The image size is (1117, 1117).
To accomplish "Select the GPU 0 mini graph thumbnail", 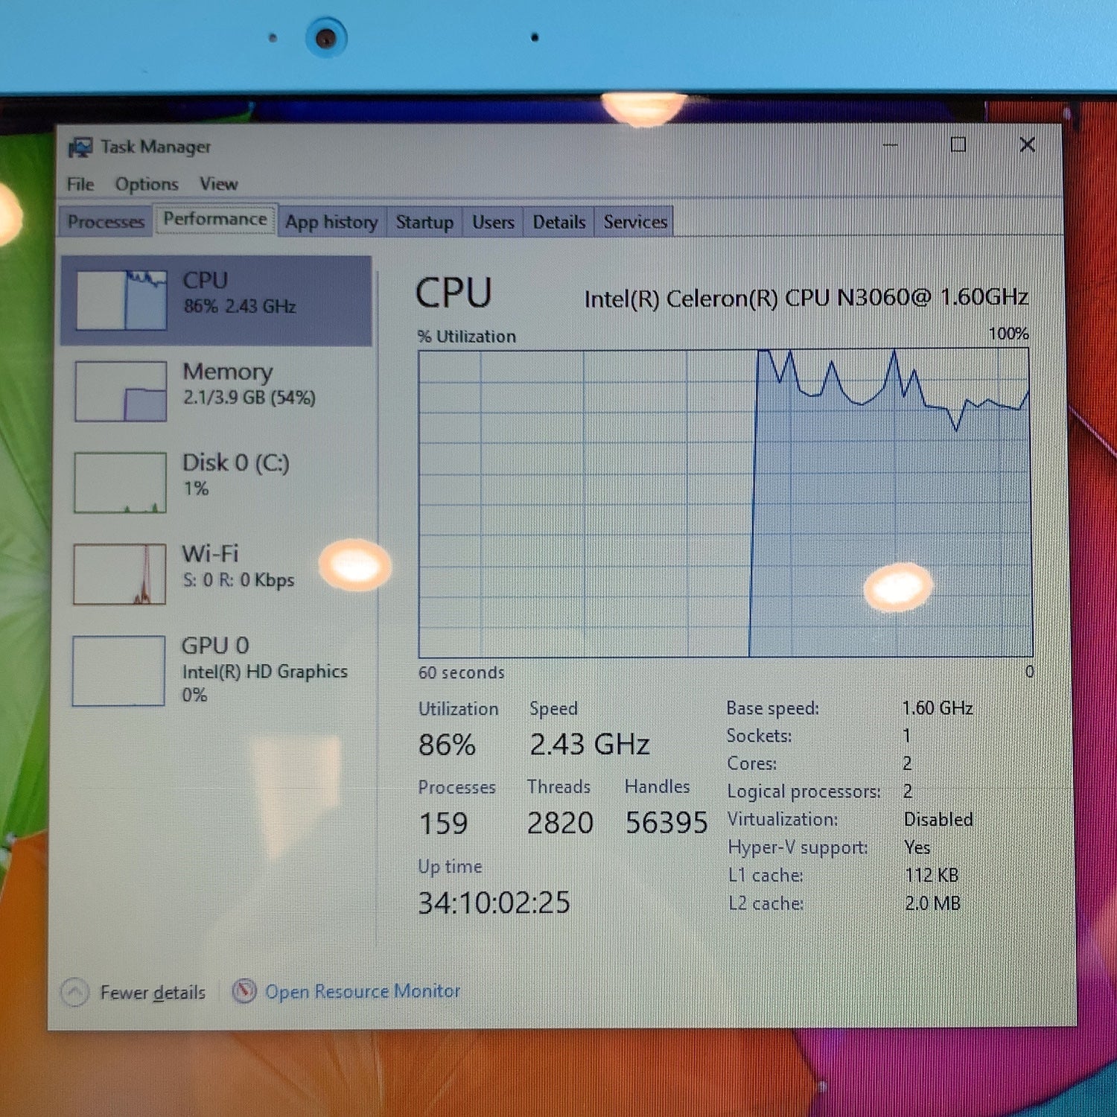I will click(x=118, y=670).
